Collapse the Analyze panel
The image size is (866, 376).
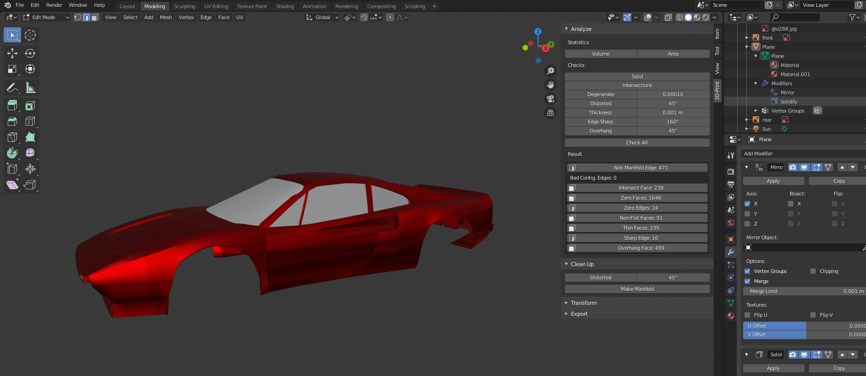[581, 29]
